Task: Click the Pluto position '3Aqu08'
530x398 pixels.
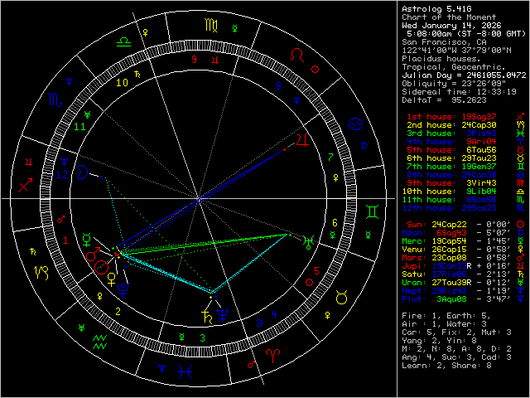Action: (451, 299)
